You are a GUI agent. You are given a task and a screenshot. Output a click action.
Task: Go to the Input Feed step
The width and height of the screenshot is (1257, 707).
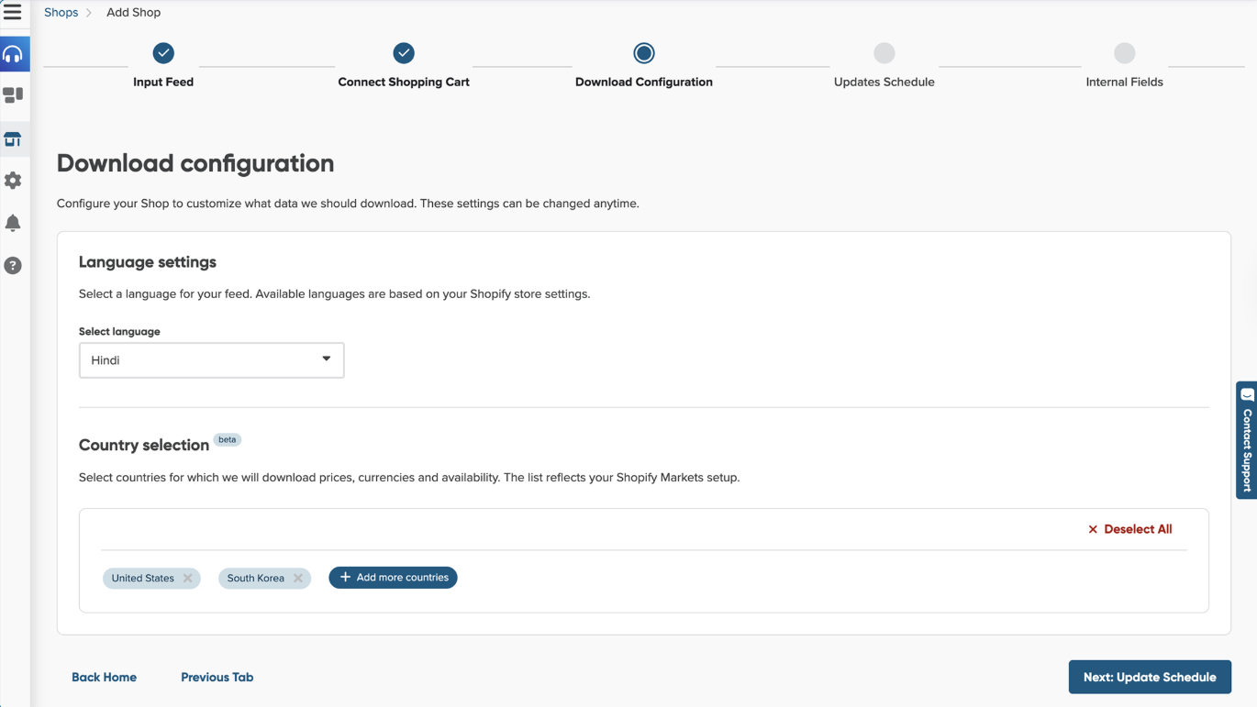(163, 54)
